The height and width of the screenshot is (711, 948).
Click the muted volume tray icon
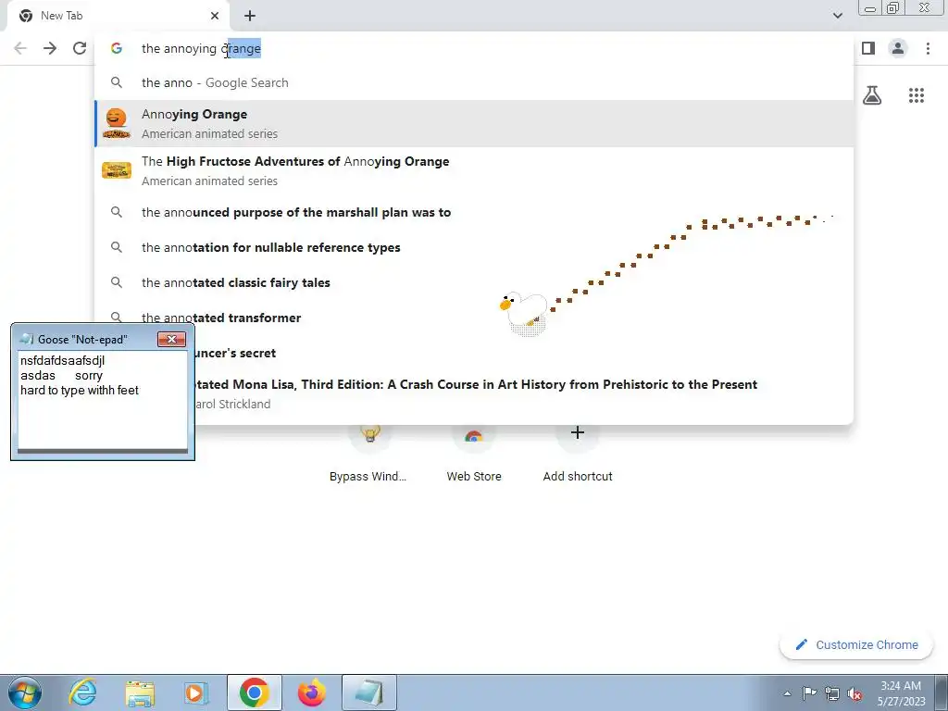[x=854, y=693]
